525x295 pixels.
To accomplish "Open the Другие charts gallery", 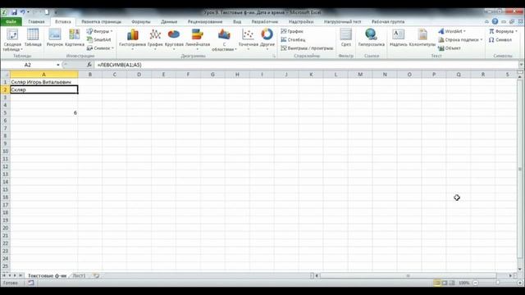I will click(x=267, y=39).
